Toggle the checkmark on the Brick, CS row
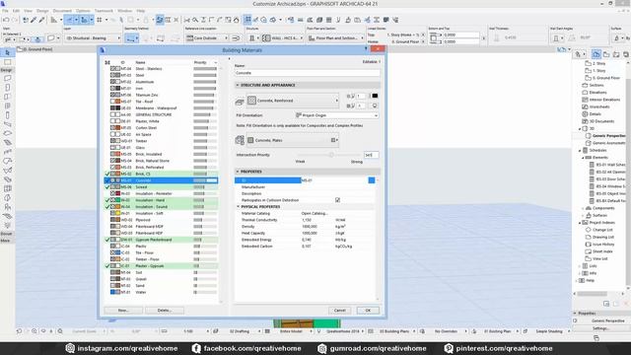Viewport: 631px width, 355px height. point(107,174)
